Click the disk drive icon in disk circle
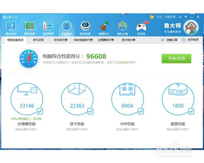 [x=178, y=89]
